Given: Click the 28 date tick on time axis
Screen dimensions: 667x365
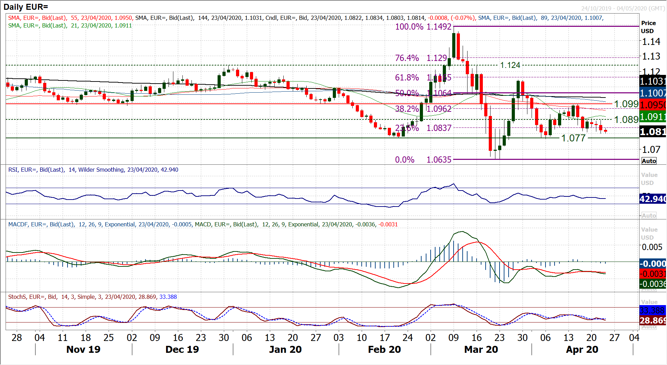Looking at the screenshot, I should 16,337.
